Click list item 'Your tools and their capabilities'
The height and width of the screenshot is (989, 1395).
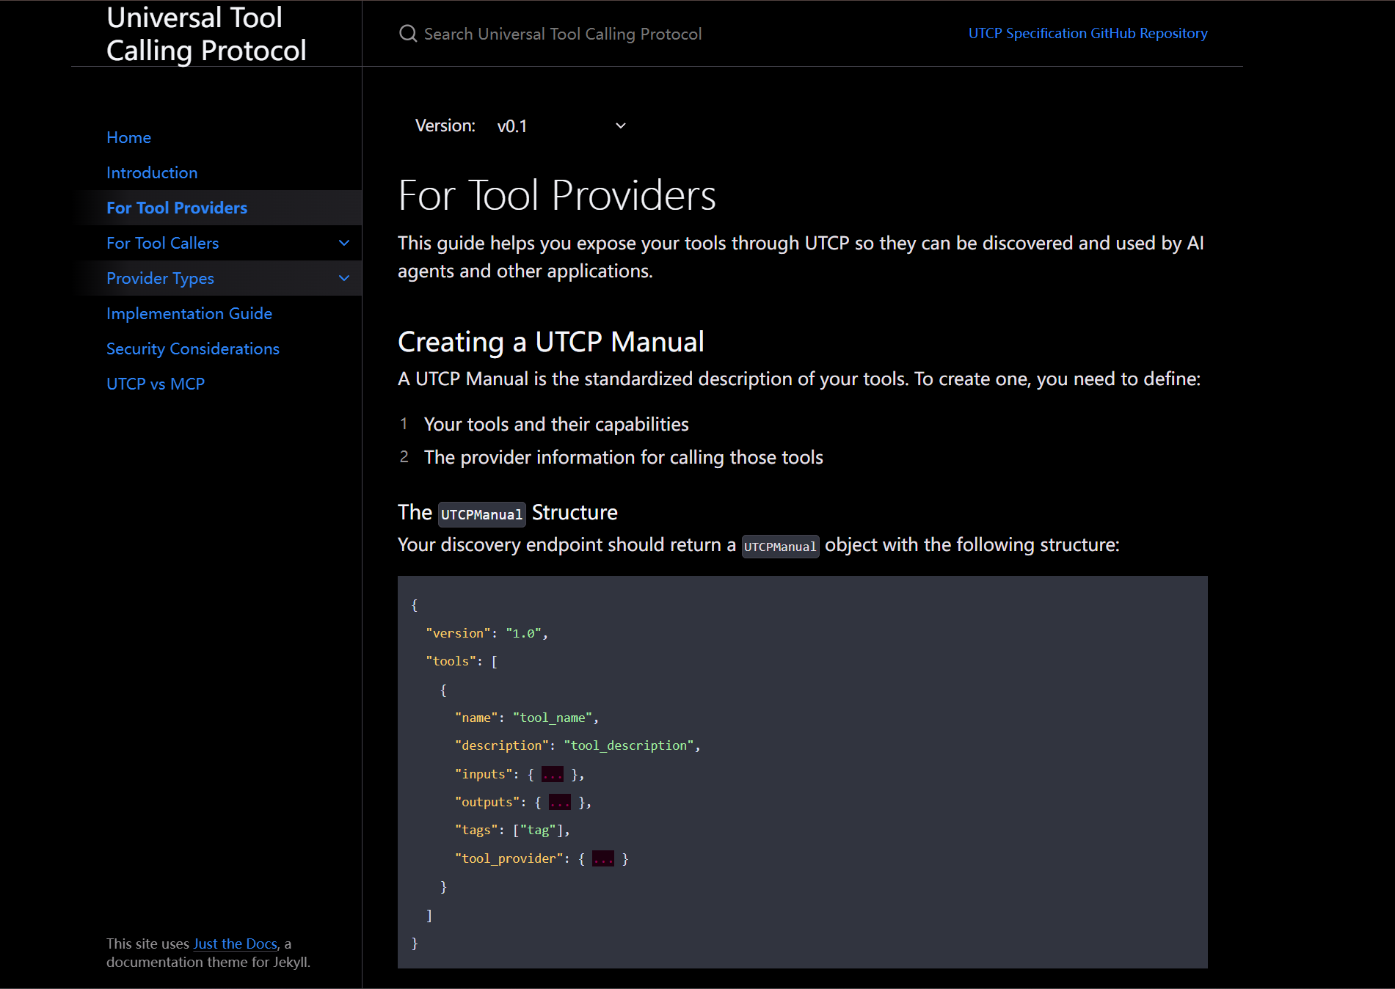coord(556,424)
